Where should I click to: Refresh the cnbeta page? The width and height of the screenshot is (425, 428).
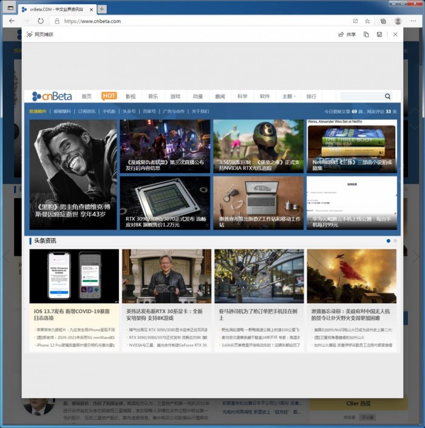coord(41,21)
